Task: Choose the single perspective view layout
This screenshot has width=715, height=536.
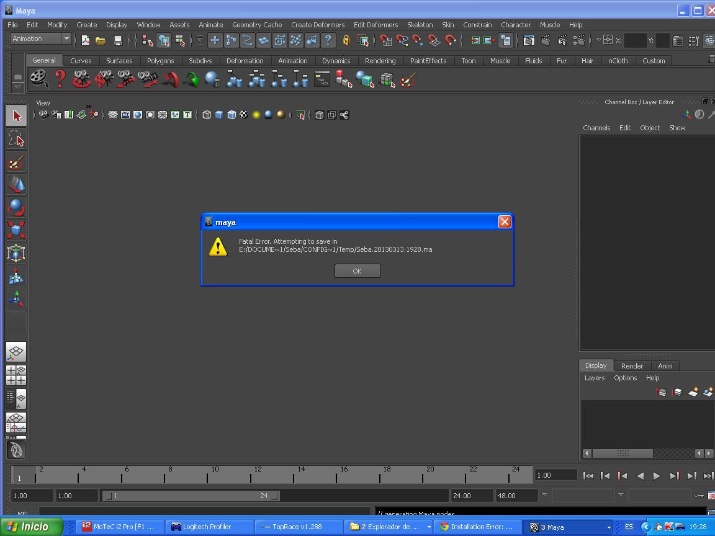Action: [x=16, y=352]
